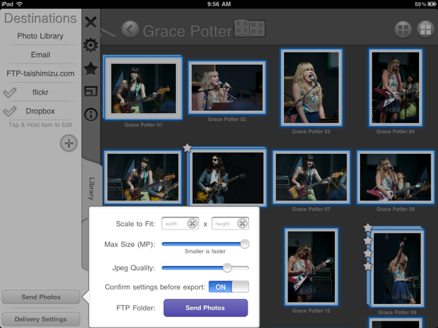Open the info circle icon
The height and width of the screenshot is (328, 438).
[x=91, y=114]
